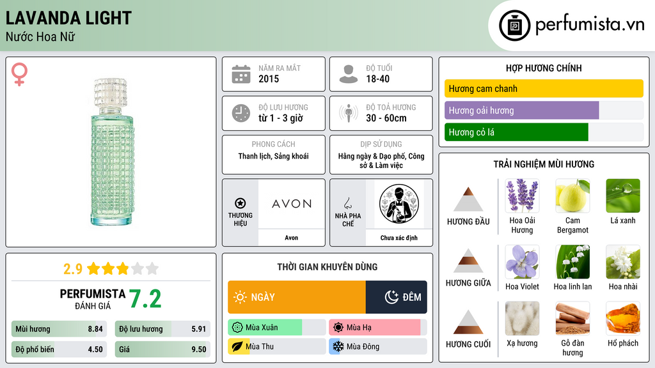This screenshot has width=655, height=368.
Task: Click the Giá 9.50 score bar
Action: tap(162, 349)
